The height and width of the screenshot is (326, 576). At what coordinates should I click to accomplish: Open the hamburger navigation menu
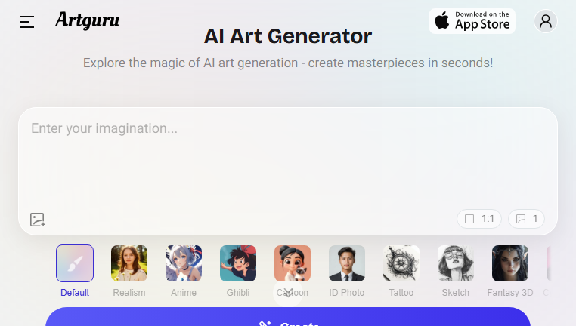[x=27, y=22]
